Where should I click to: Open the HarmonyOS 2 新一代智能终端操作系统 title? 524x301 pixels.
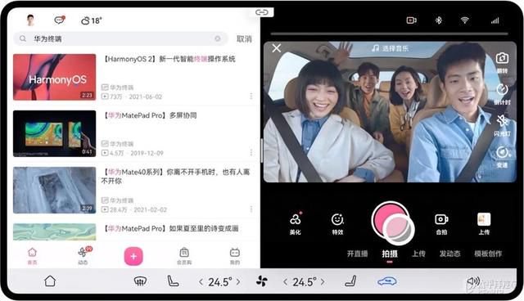click(169, 59)
